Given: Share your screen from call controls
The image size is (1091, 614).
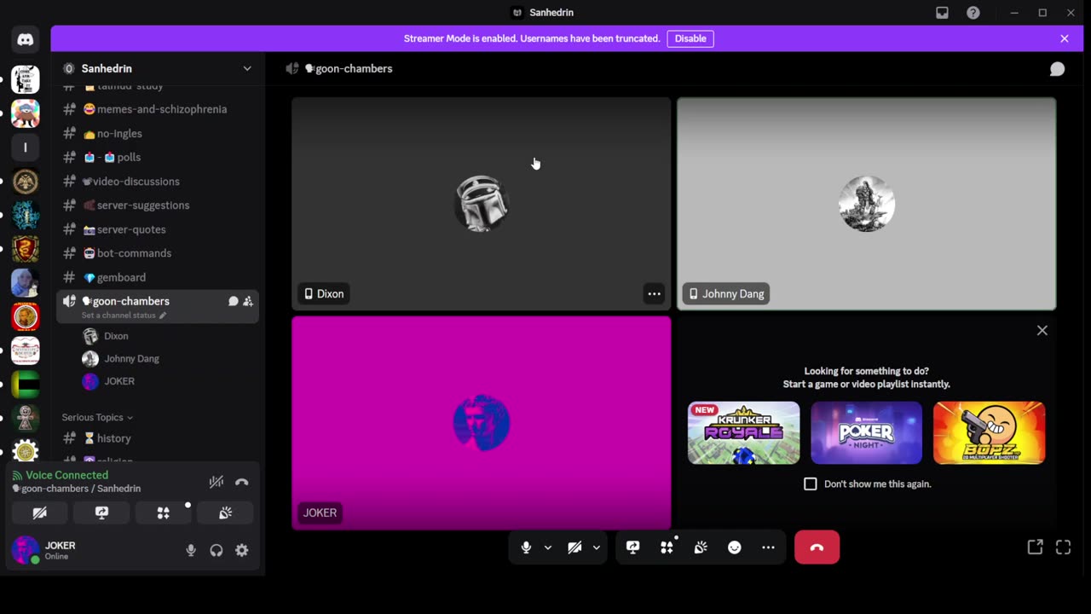Looking at the screenshot, I should (x=632, y=547).
